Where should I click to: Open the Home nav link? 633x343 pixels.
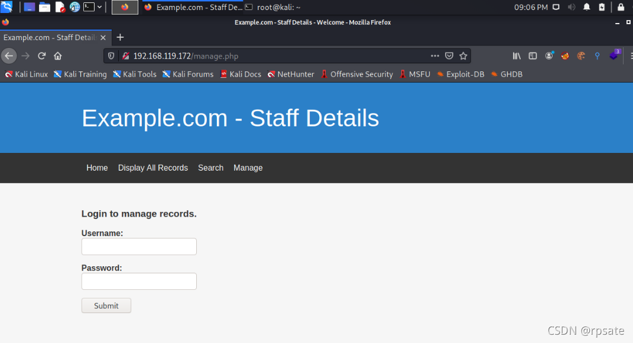(x=97, y=168)
